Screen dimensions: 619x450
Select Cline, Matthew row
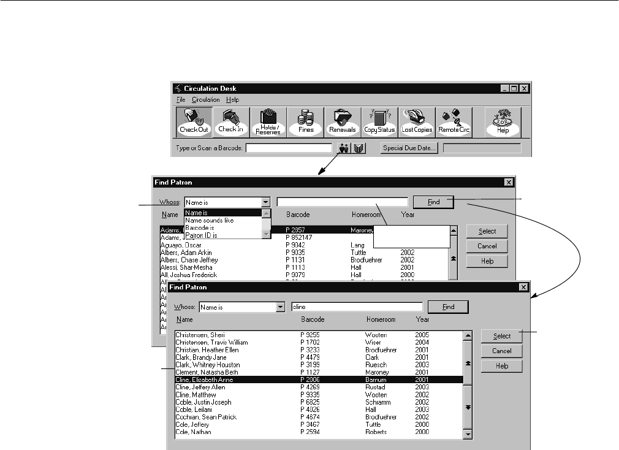tap(319, 395)
